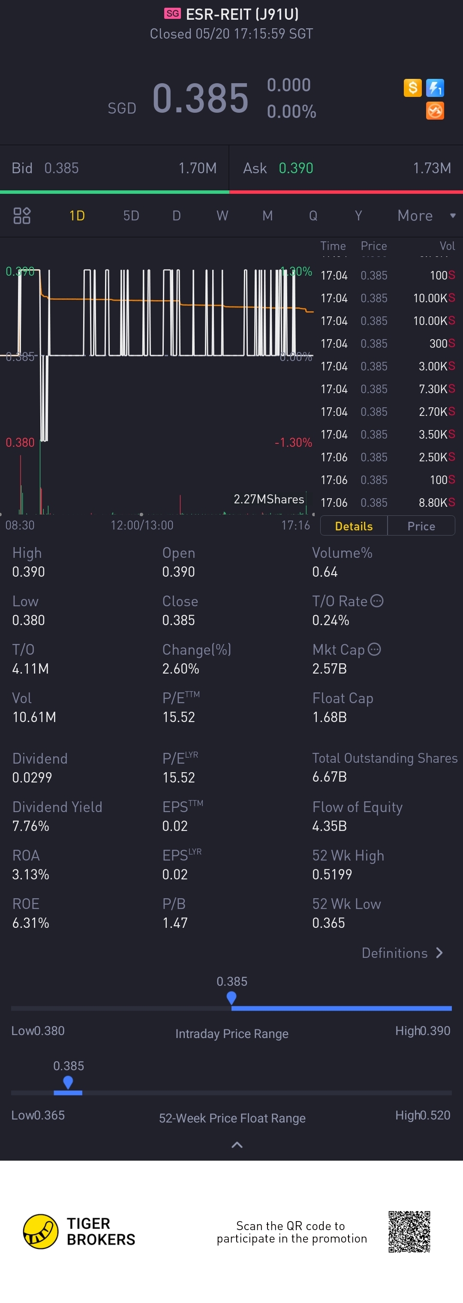Select the 1D chart period

[77, 216]
